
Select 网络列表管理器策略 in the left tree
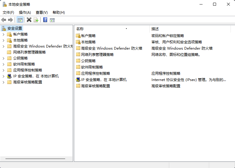coord(29,52)
